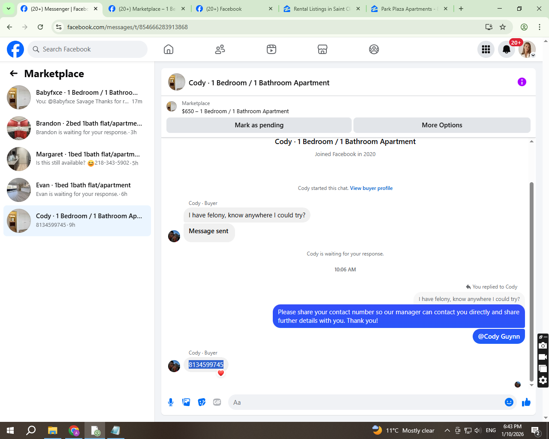The width and height of the screenshot is (549, 439).
Task: Send a voice clip microphone icon
Action: [x=171, y=402]
